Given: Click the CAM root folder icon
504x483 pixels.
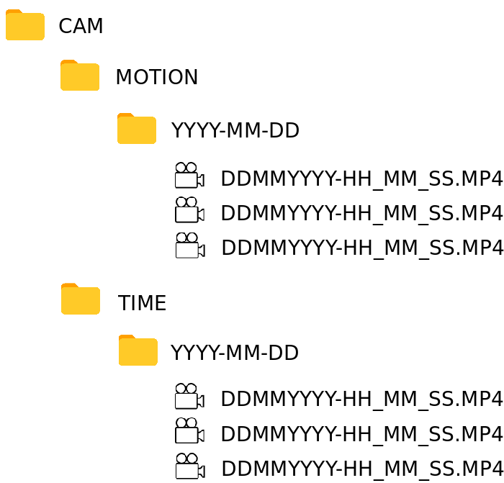Looking at the screenshot, I should click(25, 25).
